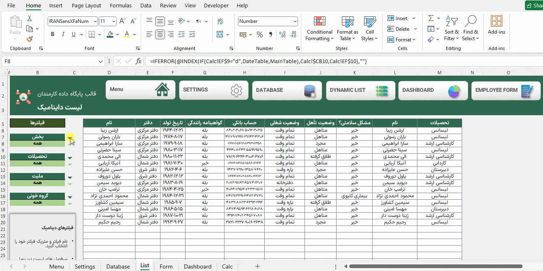Screen dimensions: 543x271
Task: Open the Format cells menu
Action: pos(401,40)
